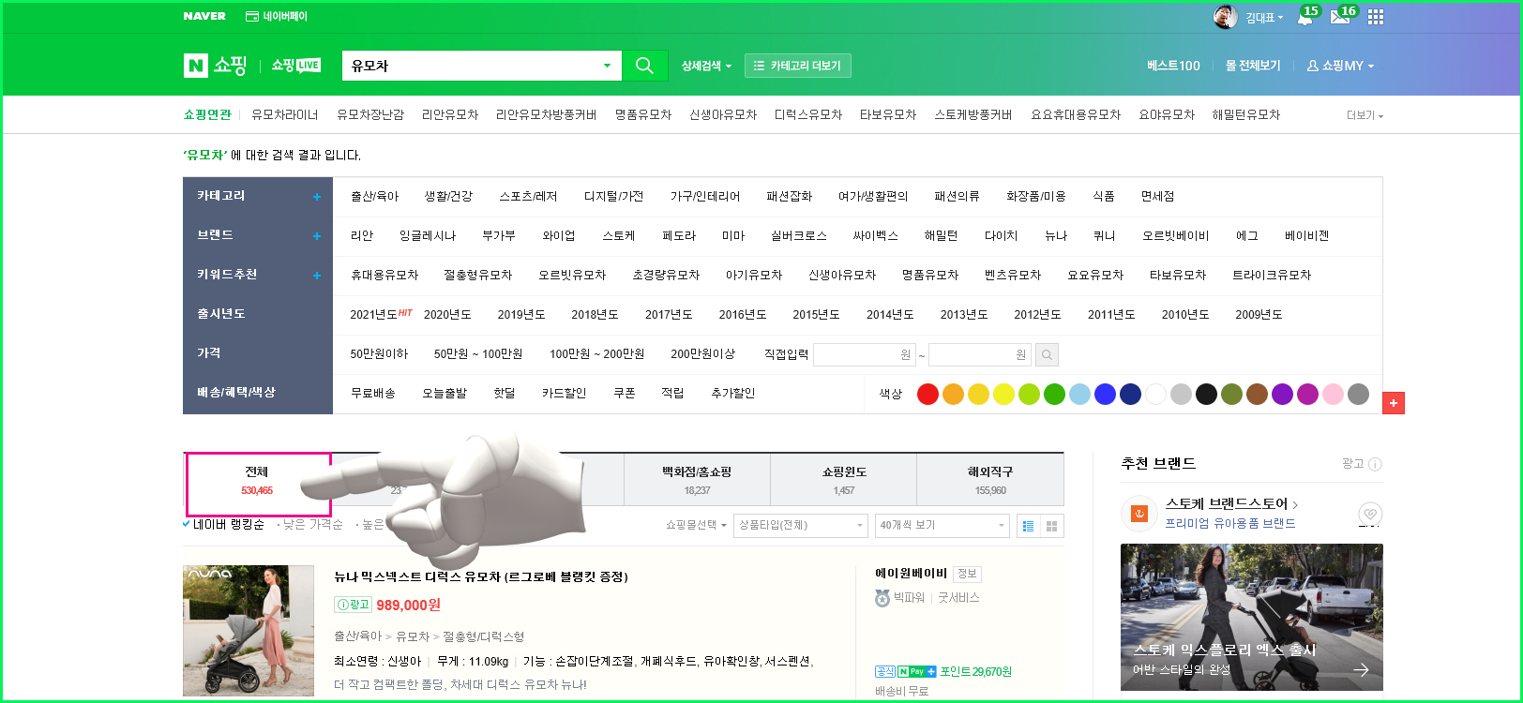Open the Naver apps grid icon
The height and width of the screenshot is (703, 1523).
(x=1376, y=17)
